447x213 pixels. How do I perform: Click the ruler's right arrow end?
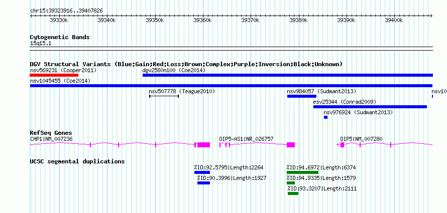431,16
